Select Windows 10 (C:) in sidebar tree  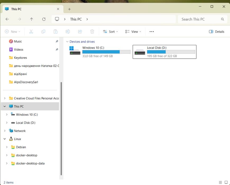coord(27,114)
